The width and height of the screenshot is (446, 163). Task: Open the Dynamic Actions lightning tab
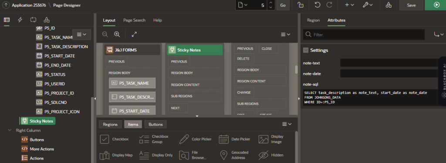pos(20,20)
